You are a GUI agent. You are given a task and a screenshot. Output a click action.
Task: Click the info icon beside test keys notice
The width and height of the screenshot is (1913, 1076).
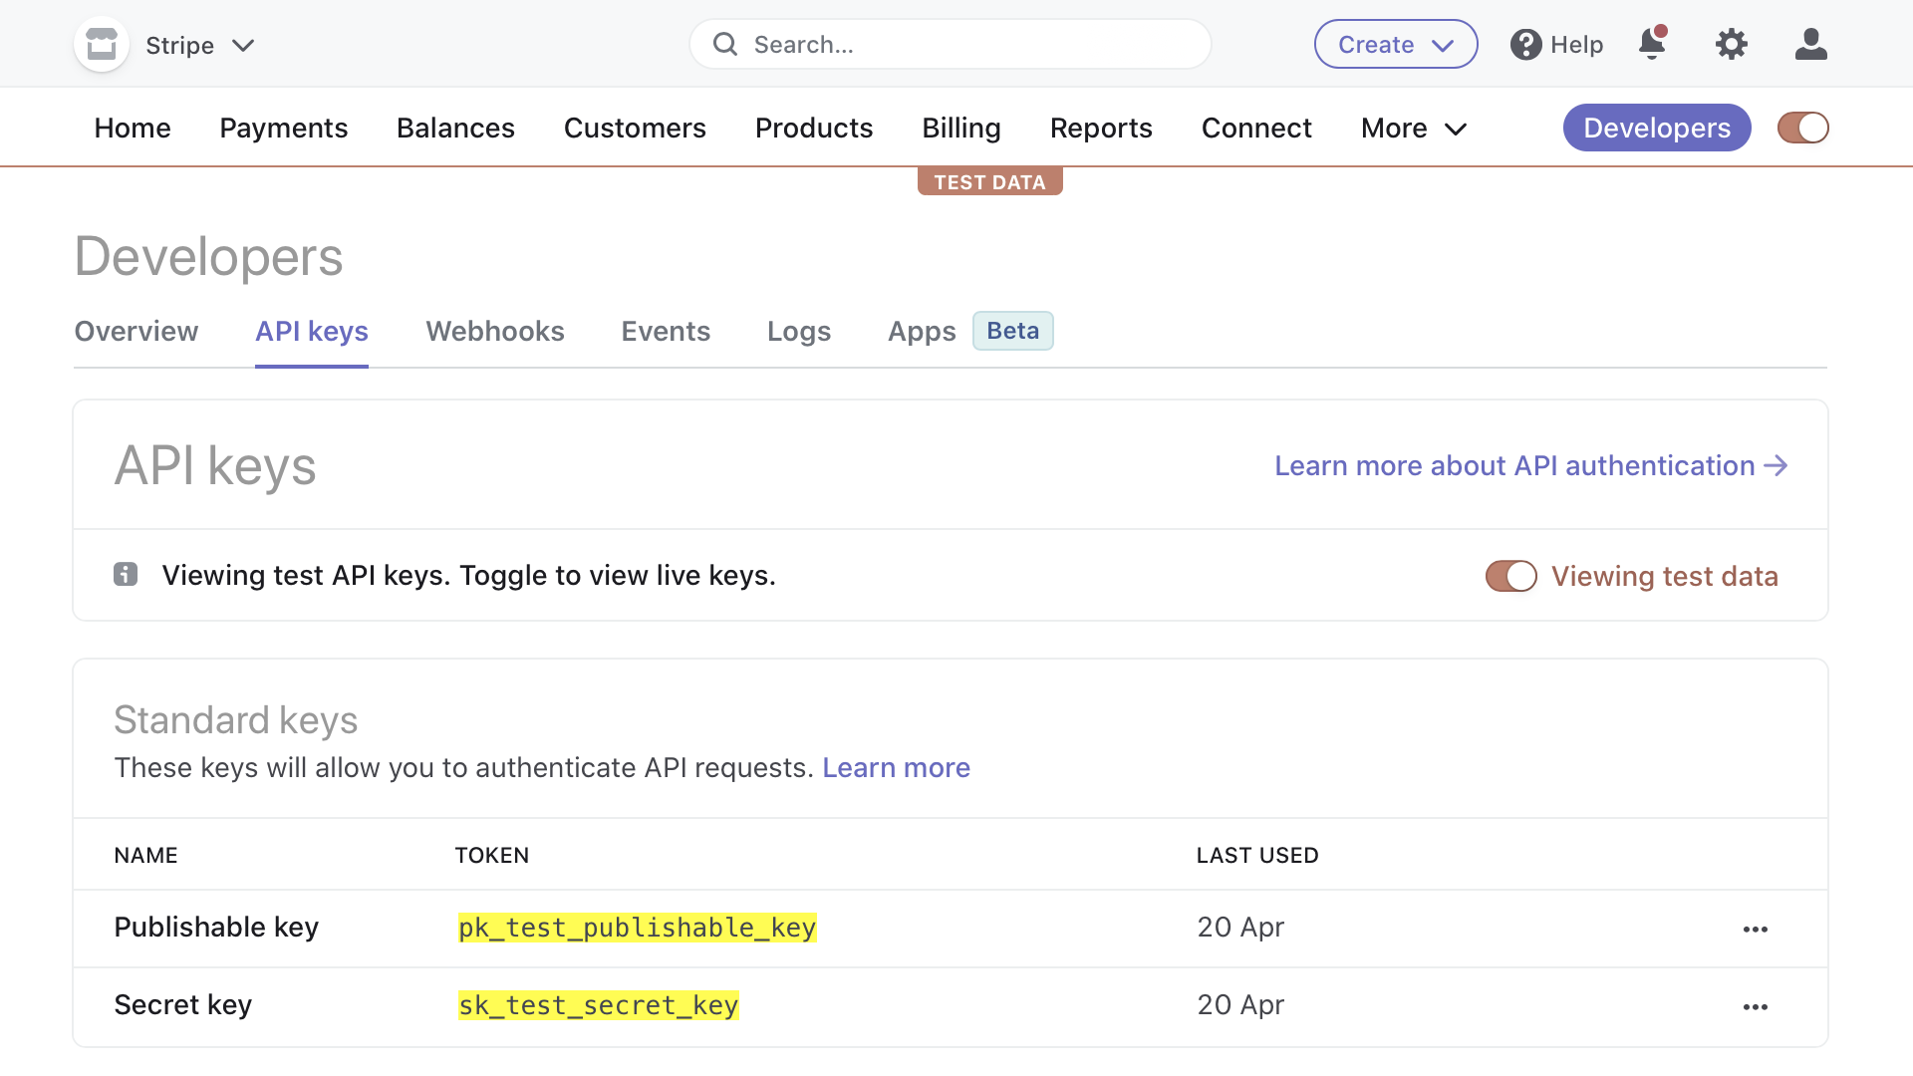coord(126,575)
